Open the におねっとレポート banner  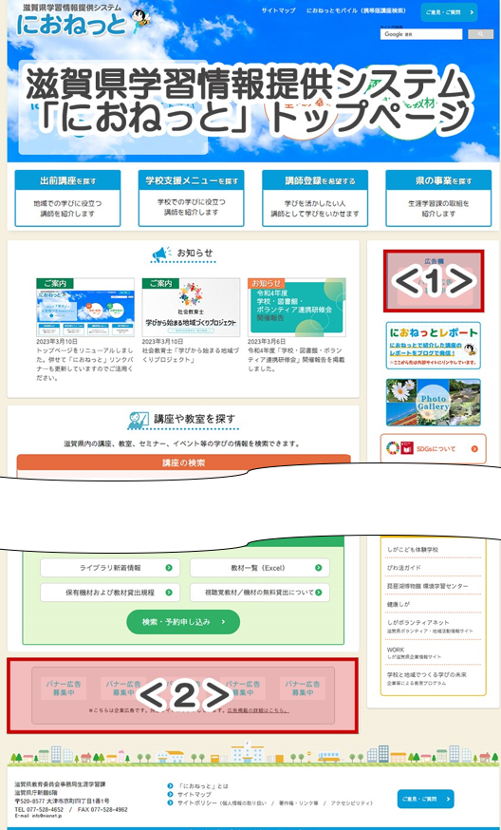pyautogui.click(x=434, y=345)
